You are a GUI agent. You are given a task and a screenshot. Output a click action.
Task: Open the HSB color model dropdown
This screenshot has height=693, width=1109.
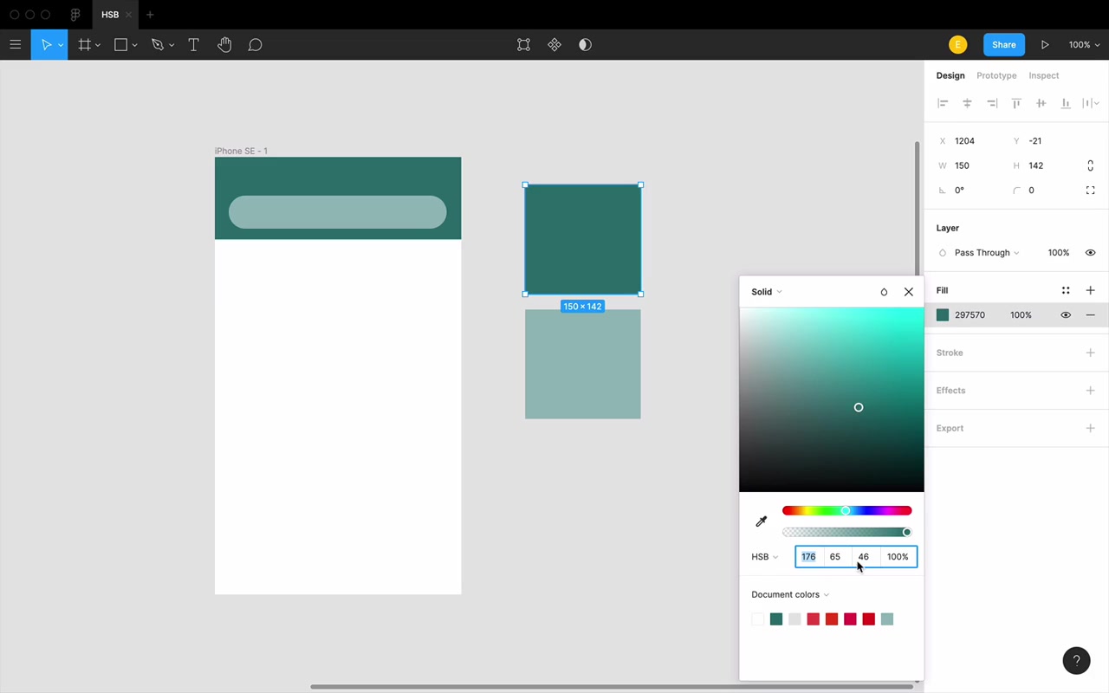tap(765, 557)
